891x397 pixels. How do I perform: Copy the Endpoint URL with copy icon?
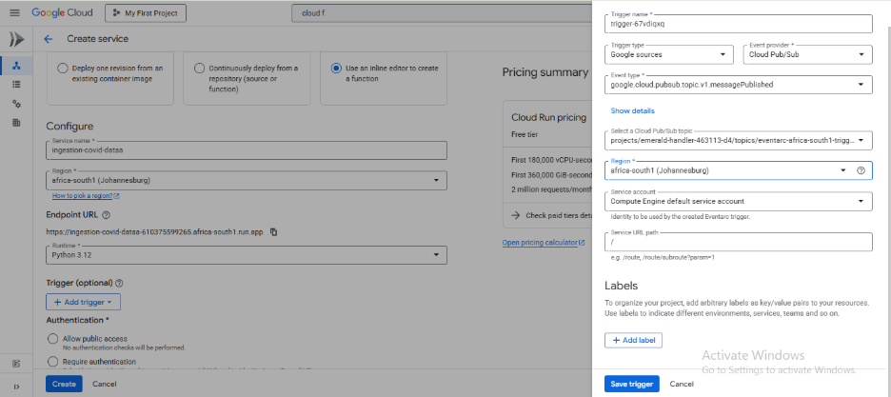(273, 231)
